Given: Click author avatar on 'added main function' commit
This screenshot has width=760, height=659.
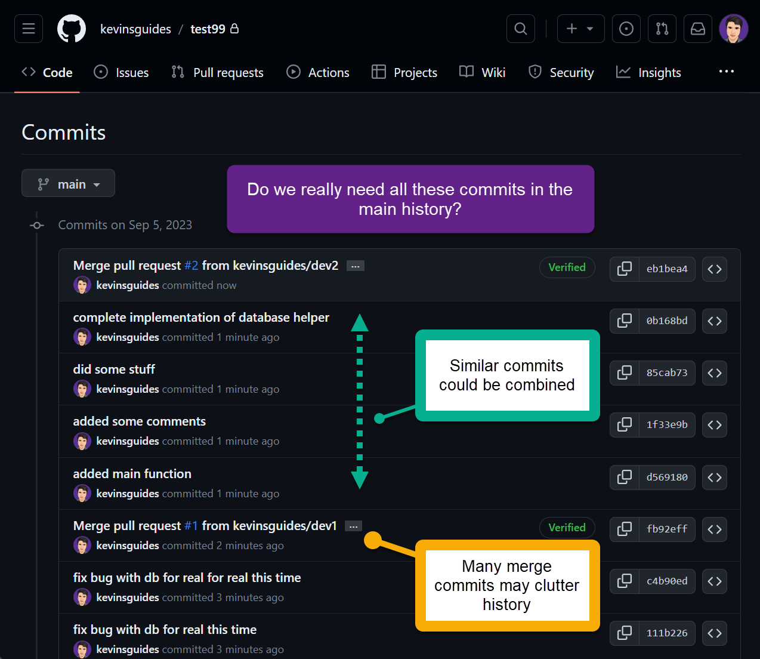Looking at the screenshot, I should (82, 494).
